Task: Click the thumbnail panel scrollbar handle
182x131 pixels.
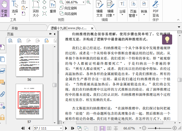Action: pos(55,85)
